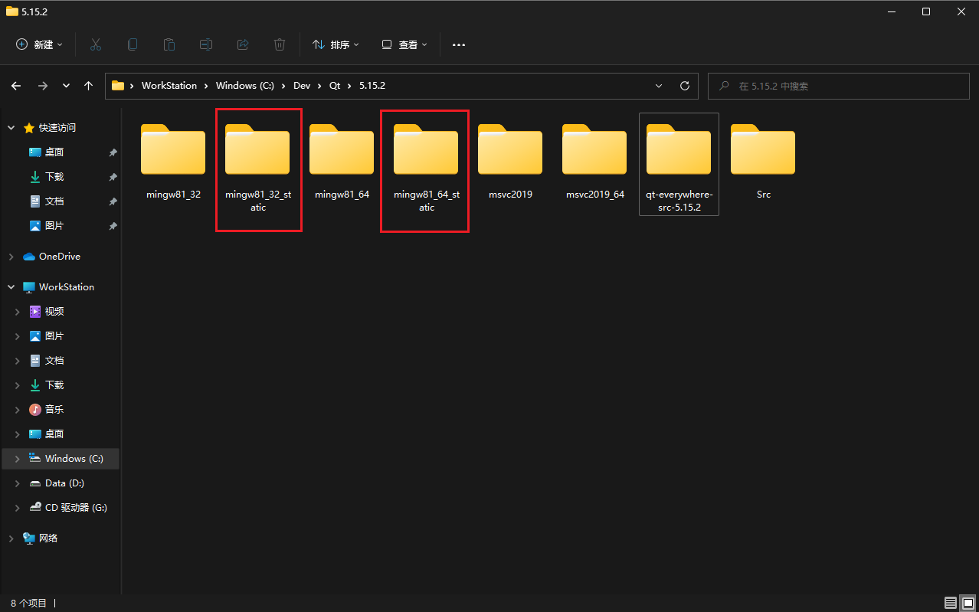
Task: Open 桌面 under quick access
Action: [x=54, y=152]
